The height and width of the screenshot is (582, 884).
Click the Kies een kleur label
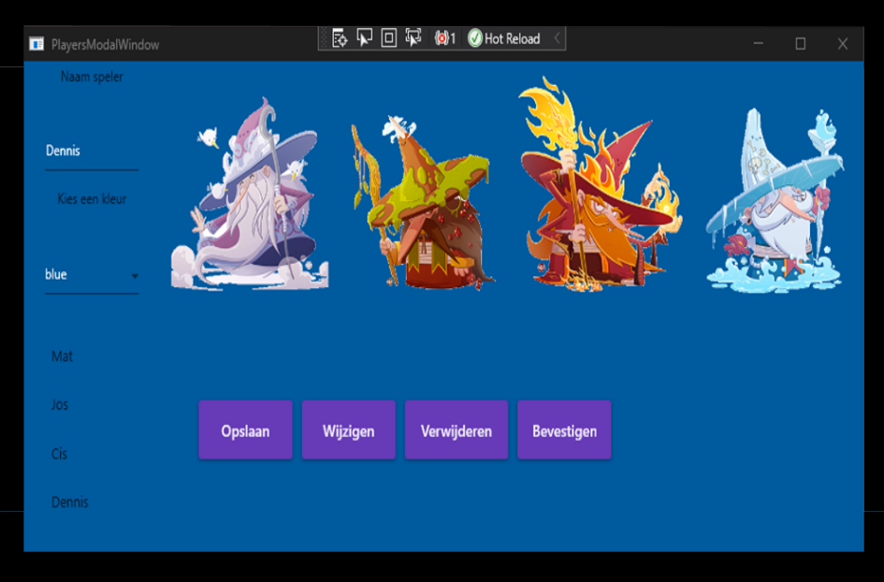[92, 199]
